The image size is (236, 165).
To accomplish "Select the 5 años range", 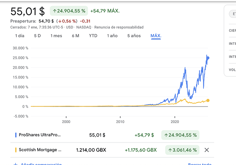I will pos(134,36).
